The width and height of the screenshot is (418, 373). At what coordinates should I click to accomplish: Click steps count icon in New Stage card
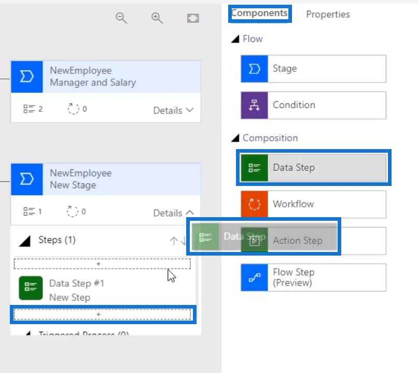pos(29,211)
